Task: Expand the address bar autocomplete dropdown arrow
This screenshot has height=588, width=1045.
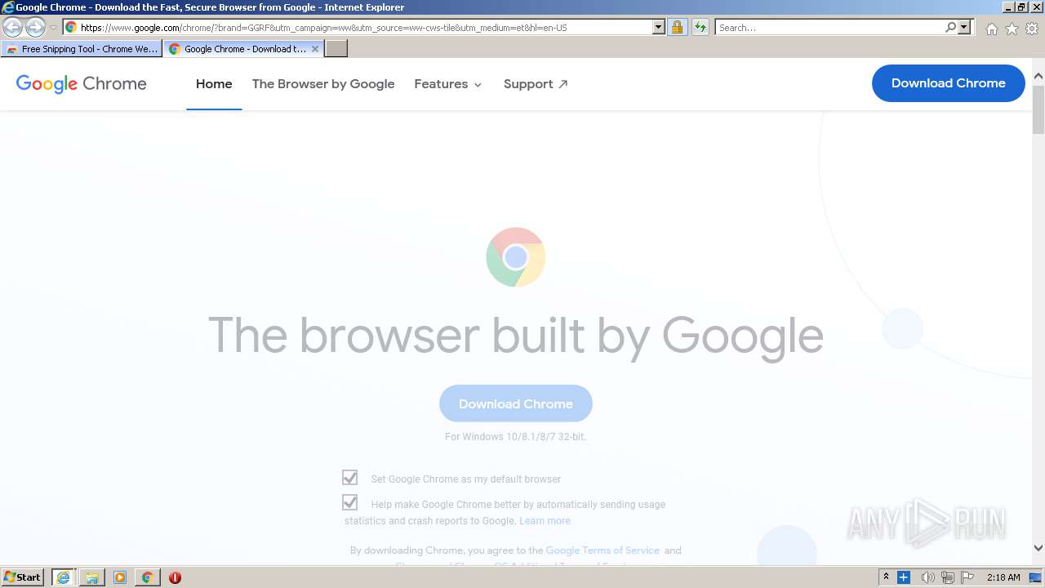Action: (x=659, y=28)
